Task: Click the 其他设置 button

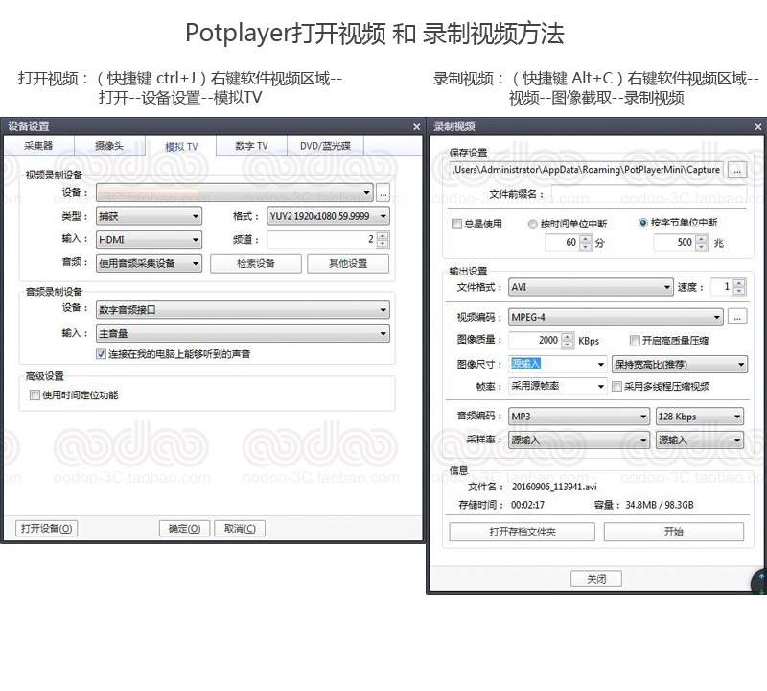Action: click(x=348, y=264)
